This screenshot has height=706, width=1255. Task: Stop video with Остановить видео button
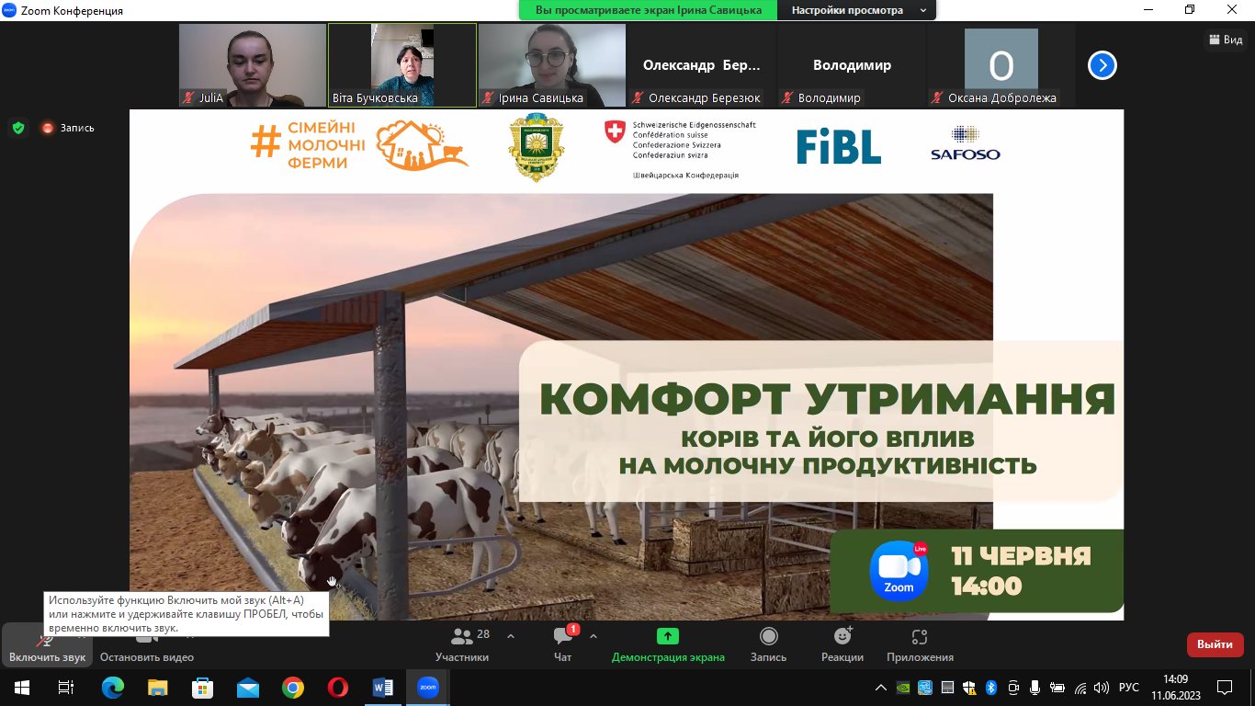[x=147, y=646]
